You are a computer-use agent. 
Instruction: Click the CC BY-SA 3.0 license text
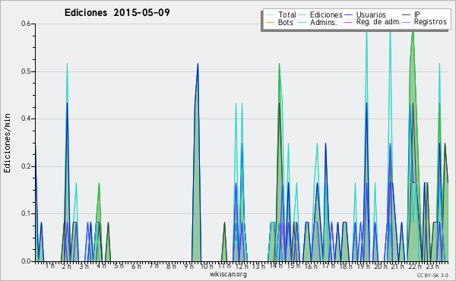point(432,276)
